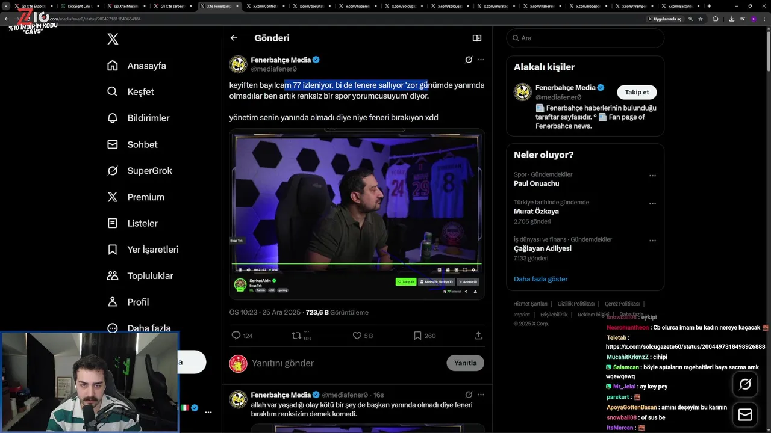The width and height of the screenshot is (771, 433).
Task: Open tab search dropdown arrow
Action: point(5,6)
